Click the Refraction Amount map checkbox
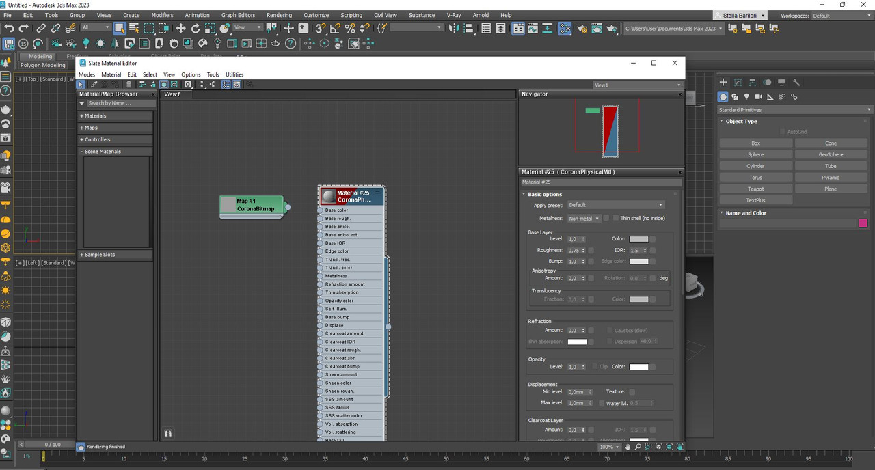The image size is (875, 470). [591, 330]
